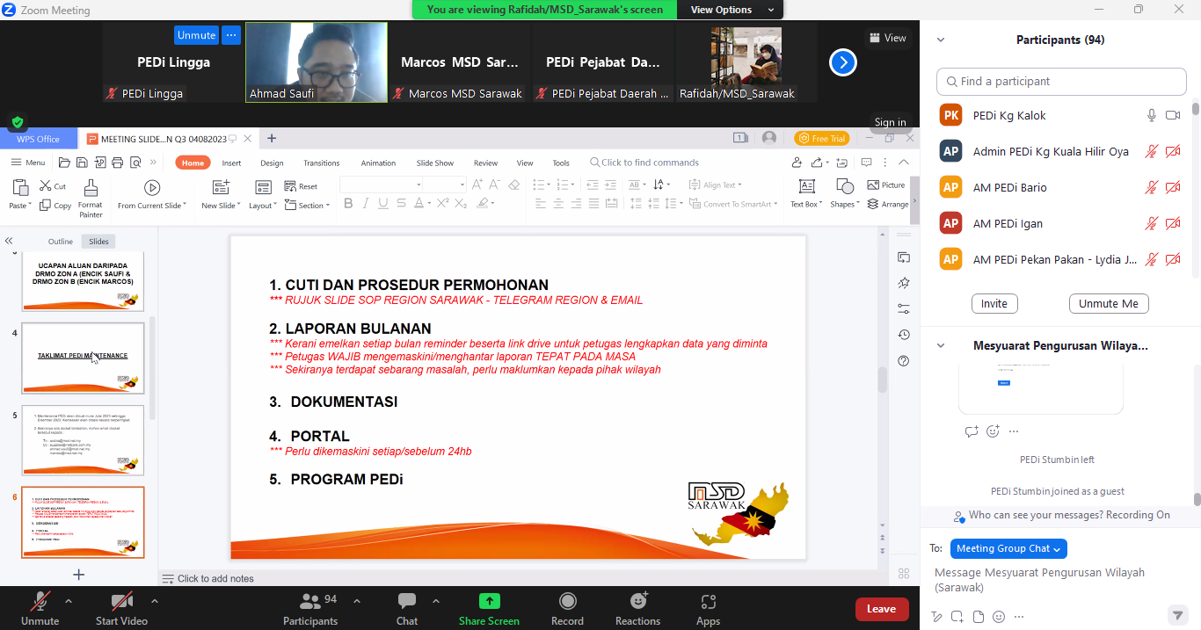Click the green security shield icon

(18, 122)
